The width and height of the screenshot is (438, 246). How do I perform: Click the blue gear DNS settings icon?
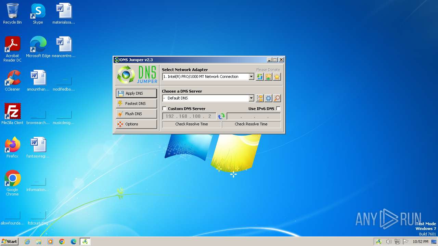pyautogui.click(x=268, y=98)
